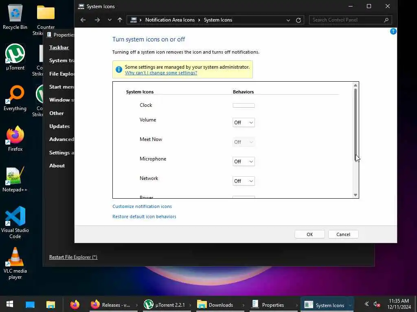Select Updates in Properties sidebar
The image size is (417, 312).
click(x=59, y=126)
